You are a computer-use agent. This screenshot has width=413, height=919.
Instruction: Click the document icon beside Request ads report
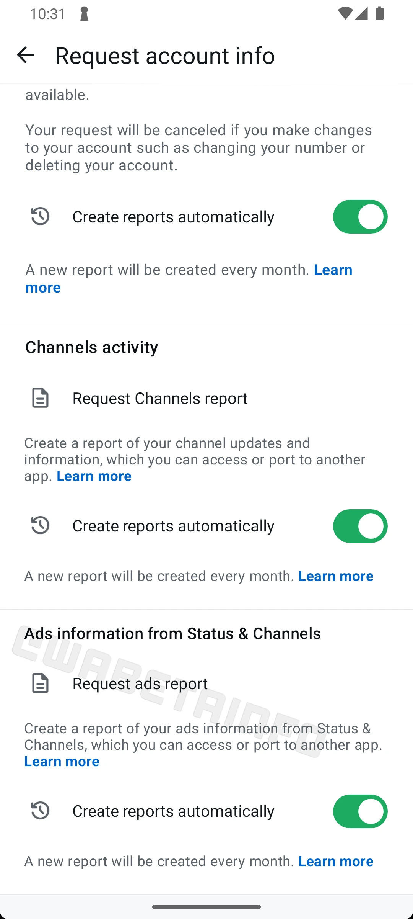[40, 683]
